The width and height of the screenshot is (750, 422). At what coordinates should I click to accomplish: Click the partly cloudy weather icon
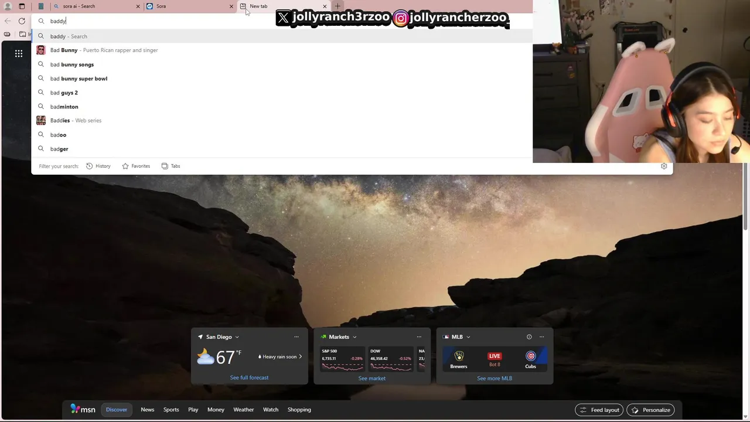click(206, 356)
